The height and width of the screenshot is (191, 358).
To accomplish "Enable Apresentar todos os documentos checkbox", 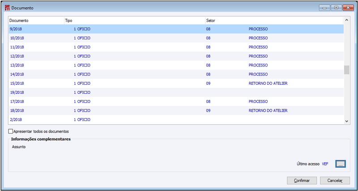I will coord(10,131).
